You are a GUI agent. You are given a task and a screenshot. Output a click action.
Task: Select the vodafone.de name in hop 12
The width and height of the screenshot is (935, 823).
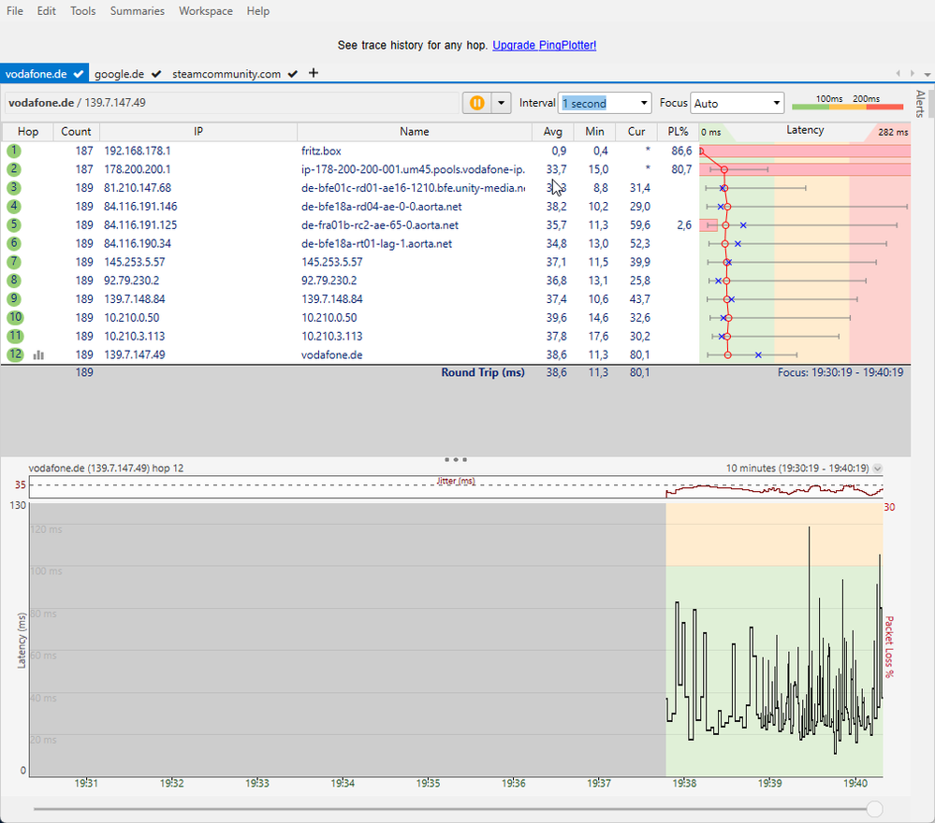[331, 354]
